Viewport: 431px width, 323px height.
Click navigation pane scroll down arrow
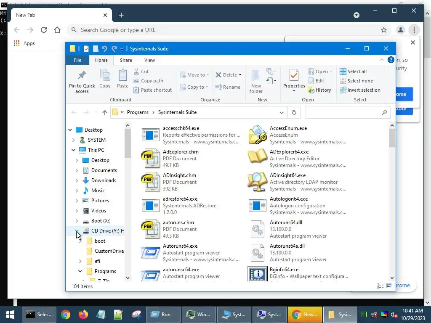[x=128, y=278]
